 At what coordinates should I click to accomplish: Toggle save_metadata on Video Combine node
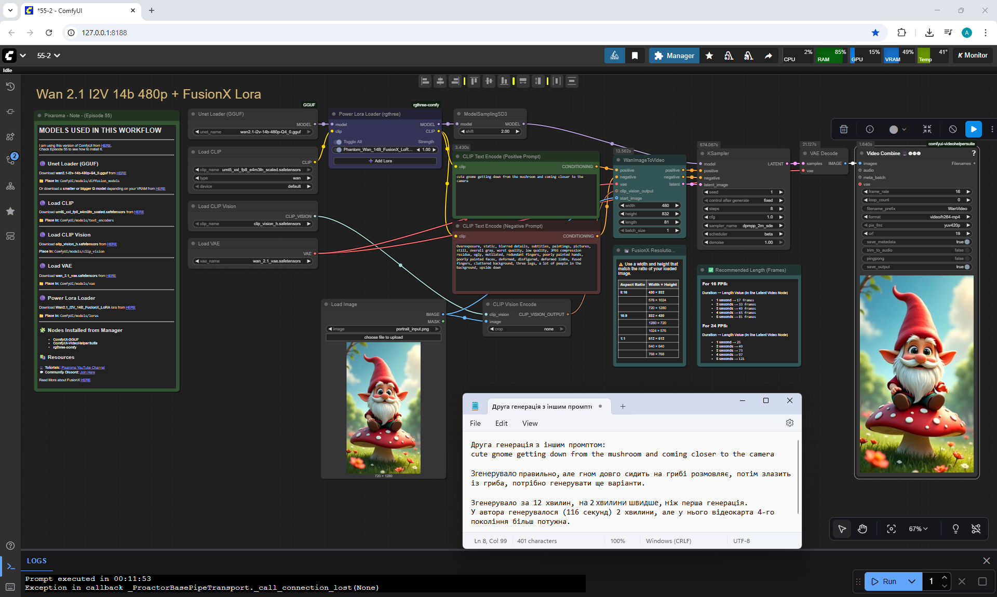pos(967,242)
